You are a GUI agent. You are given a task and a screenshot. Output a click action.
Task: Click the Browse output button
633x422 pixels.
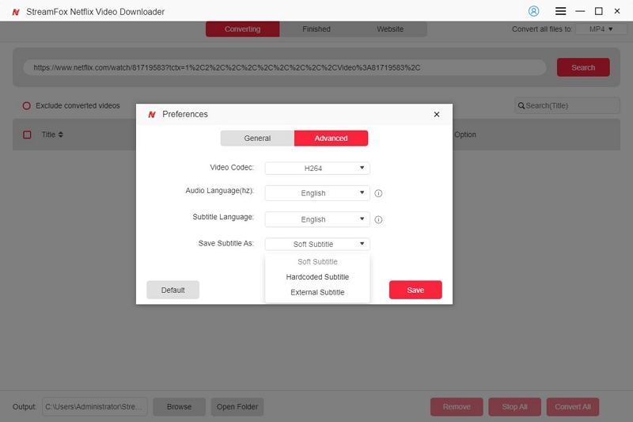click(x=180, y=407)
